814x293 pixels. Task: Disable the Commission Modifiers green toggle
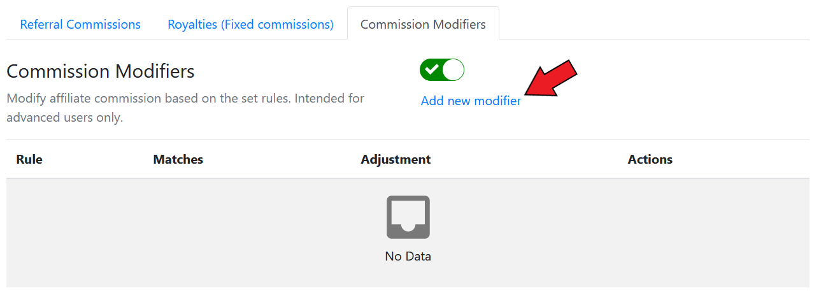(x=442, y=69)
